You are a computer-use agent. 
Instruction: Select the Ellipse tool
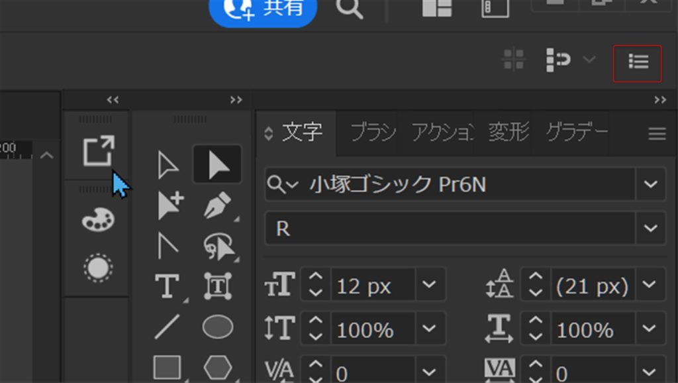click(217, 327)
